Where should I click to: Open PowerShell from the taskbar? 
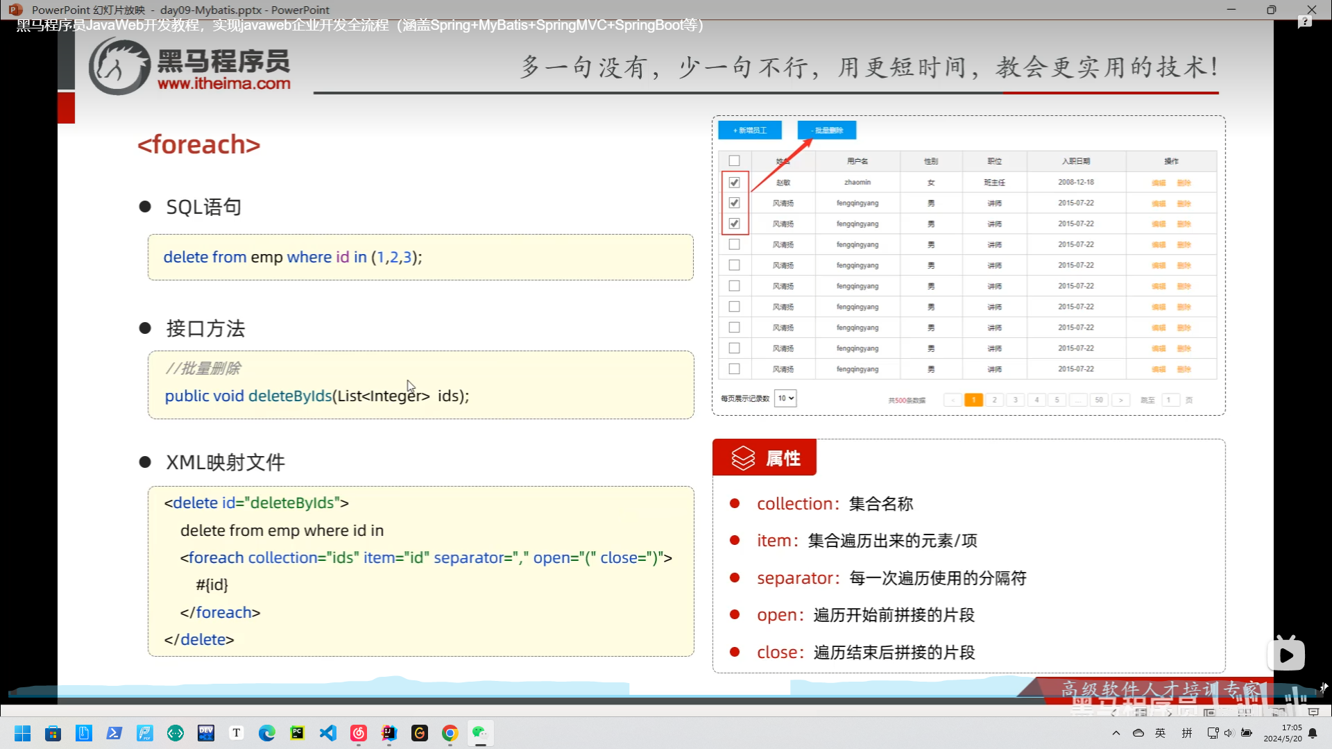tap(114, 733)
